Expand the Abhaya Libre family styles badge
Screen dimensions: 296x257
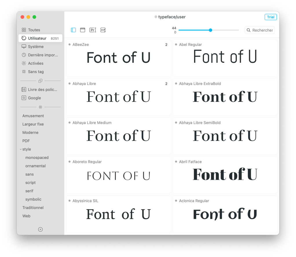pyautogui.click(x=166, y=84)
